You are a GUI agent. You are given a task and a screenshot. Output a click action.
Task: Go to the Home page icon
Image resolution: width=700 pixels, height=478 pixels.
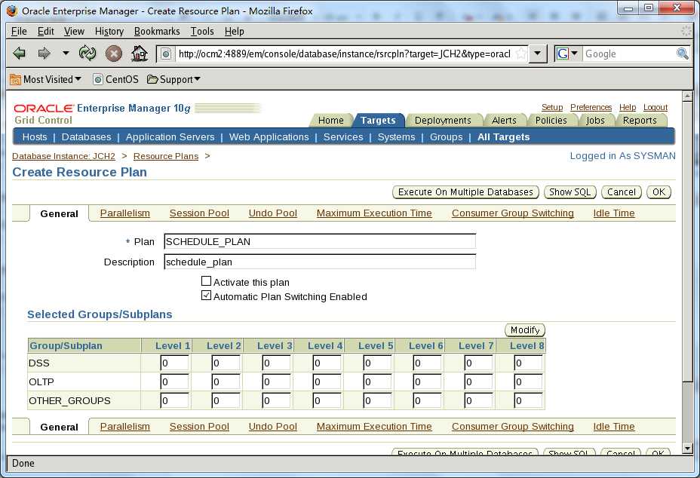tap(140, 54)
